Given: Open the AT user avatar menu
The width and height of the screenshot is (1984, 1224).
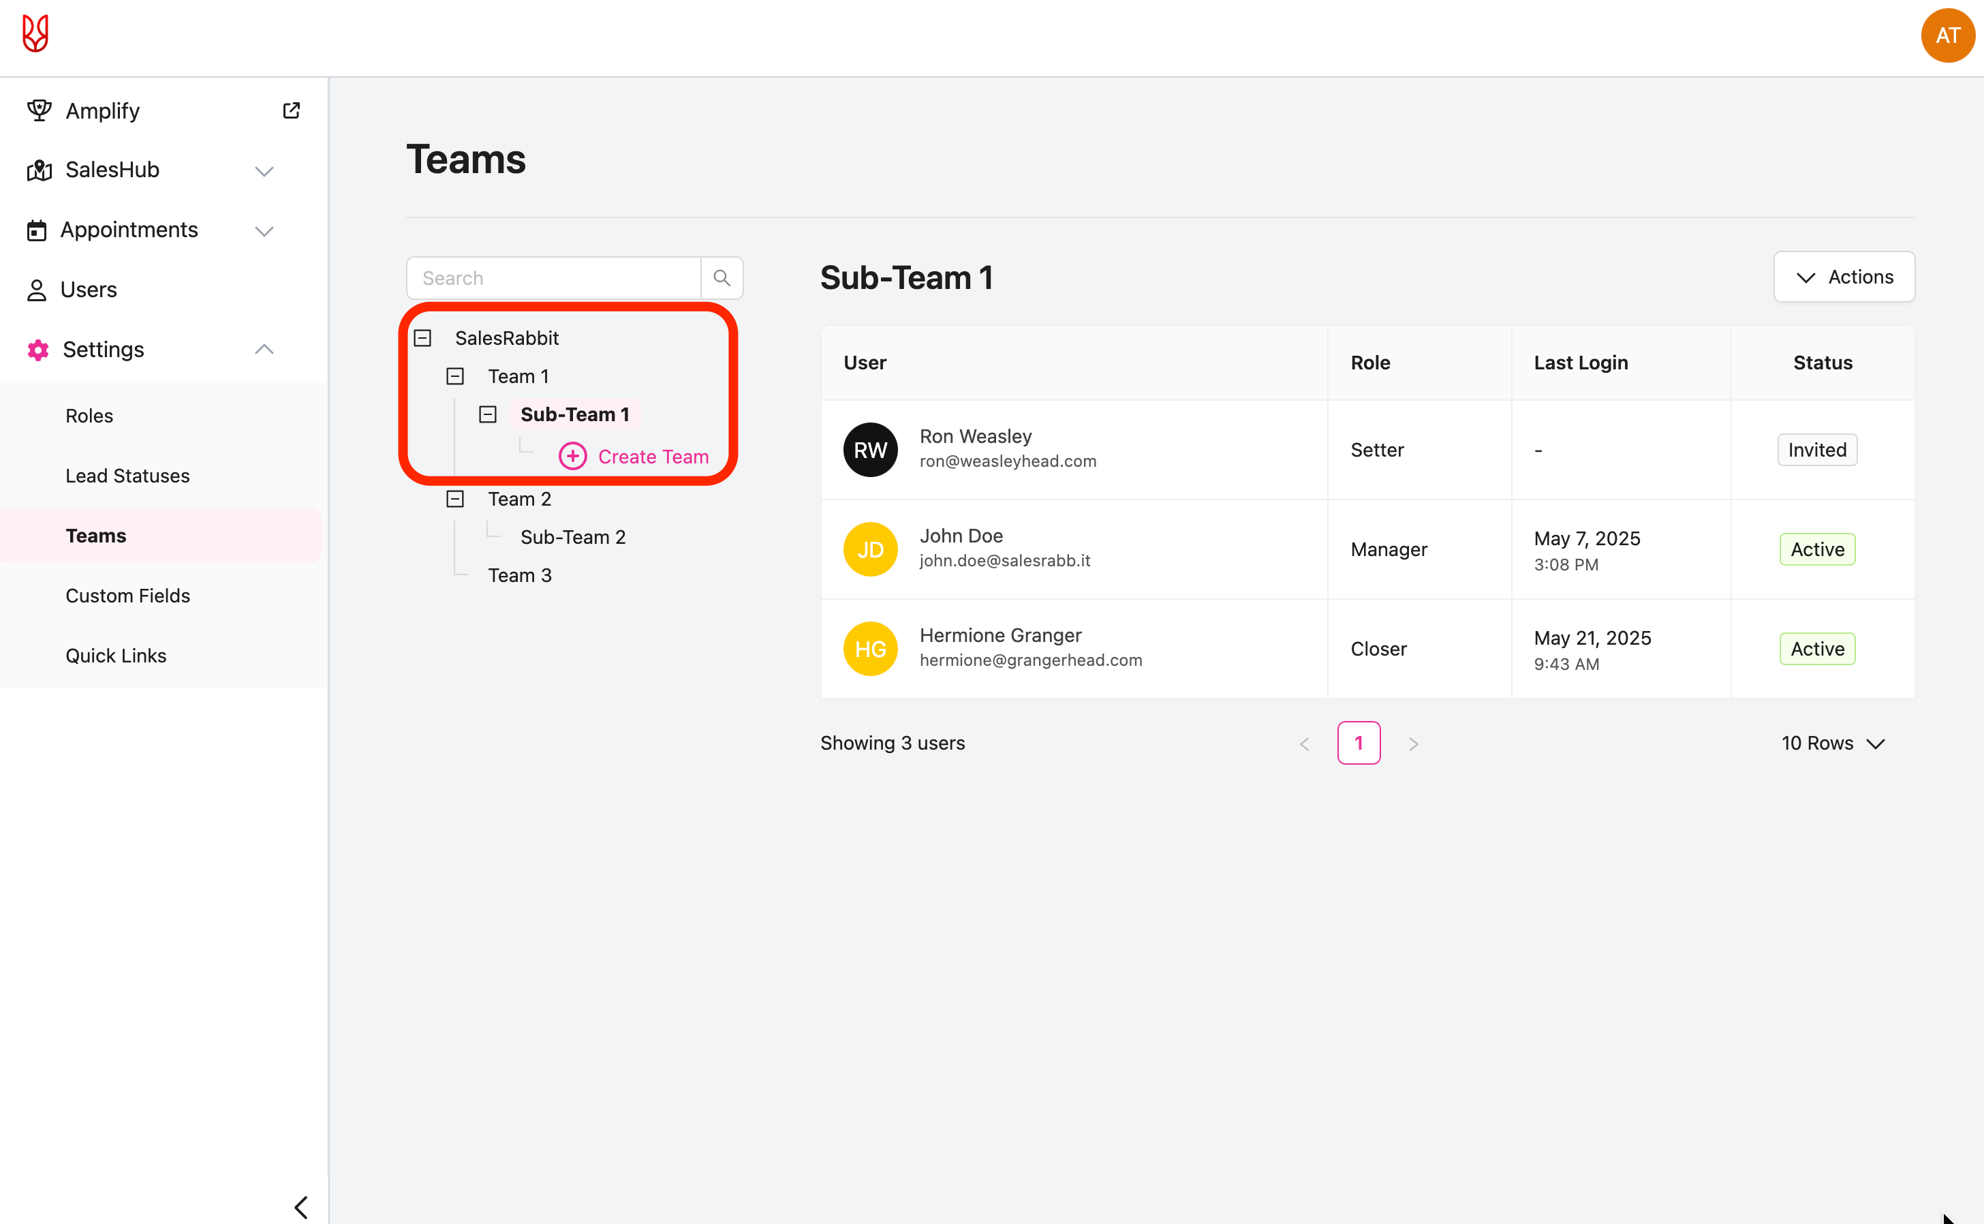Looking at the screenshot, I should [1947, 35].
